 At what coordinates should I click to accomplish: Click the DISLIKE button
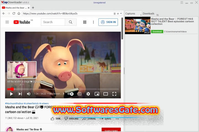(x=72, y=119)
